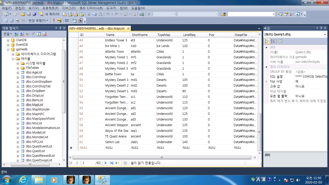
Task: Execute SQL with the red exclamation icon
Action: [x=54, y=21]
